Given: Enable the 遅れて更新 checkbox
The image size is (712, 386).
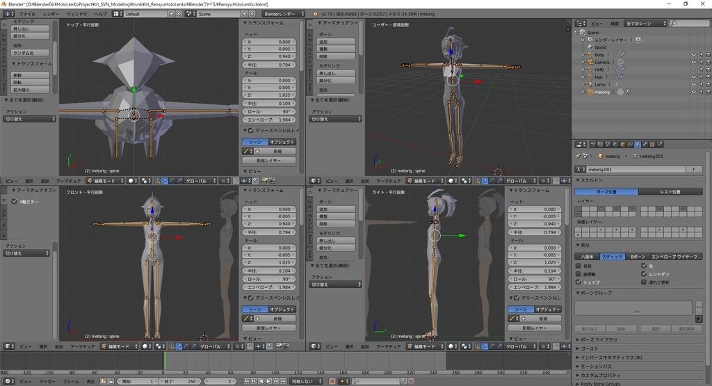Looking at the screenshot, I should [x=644, y=282].
